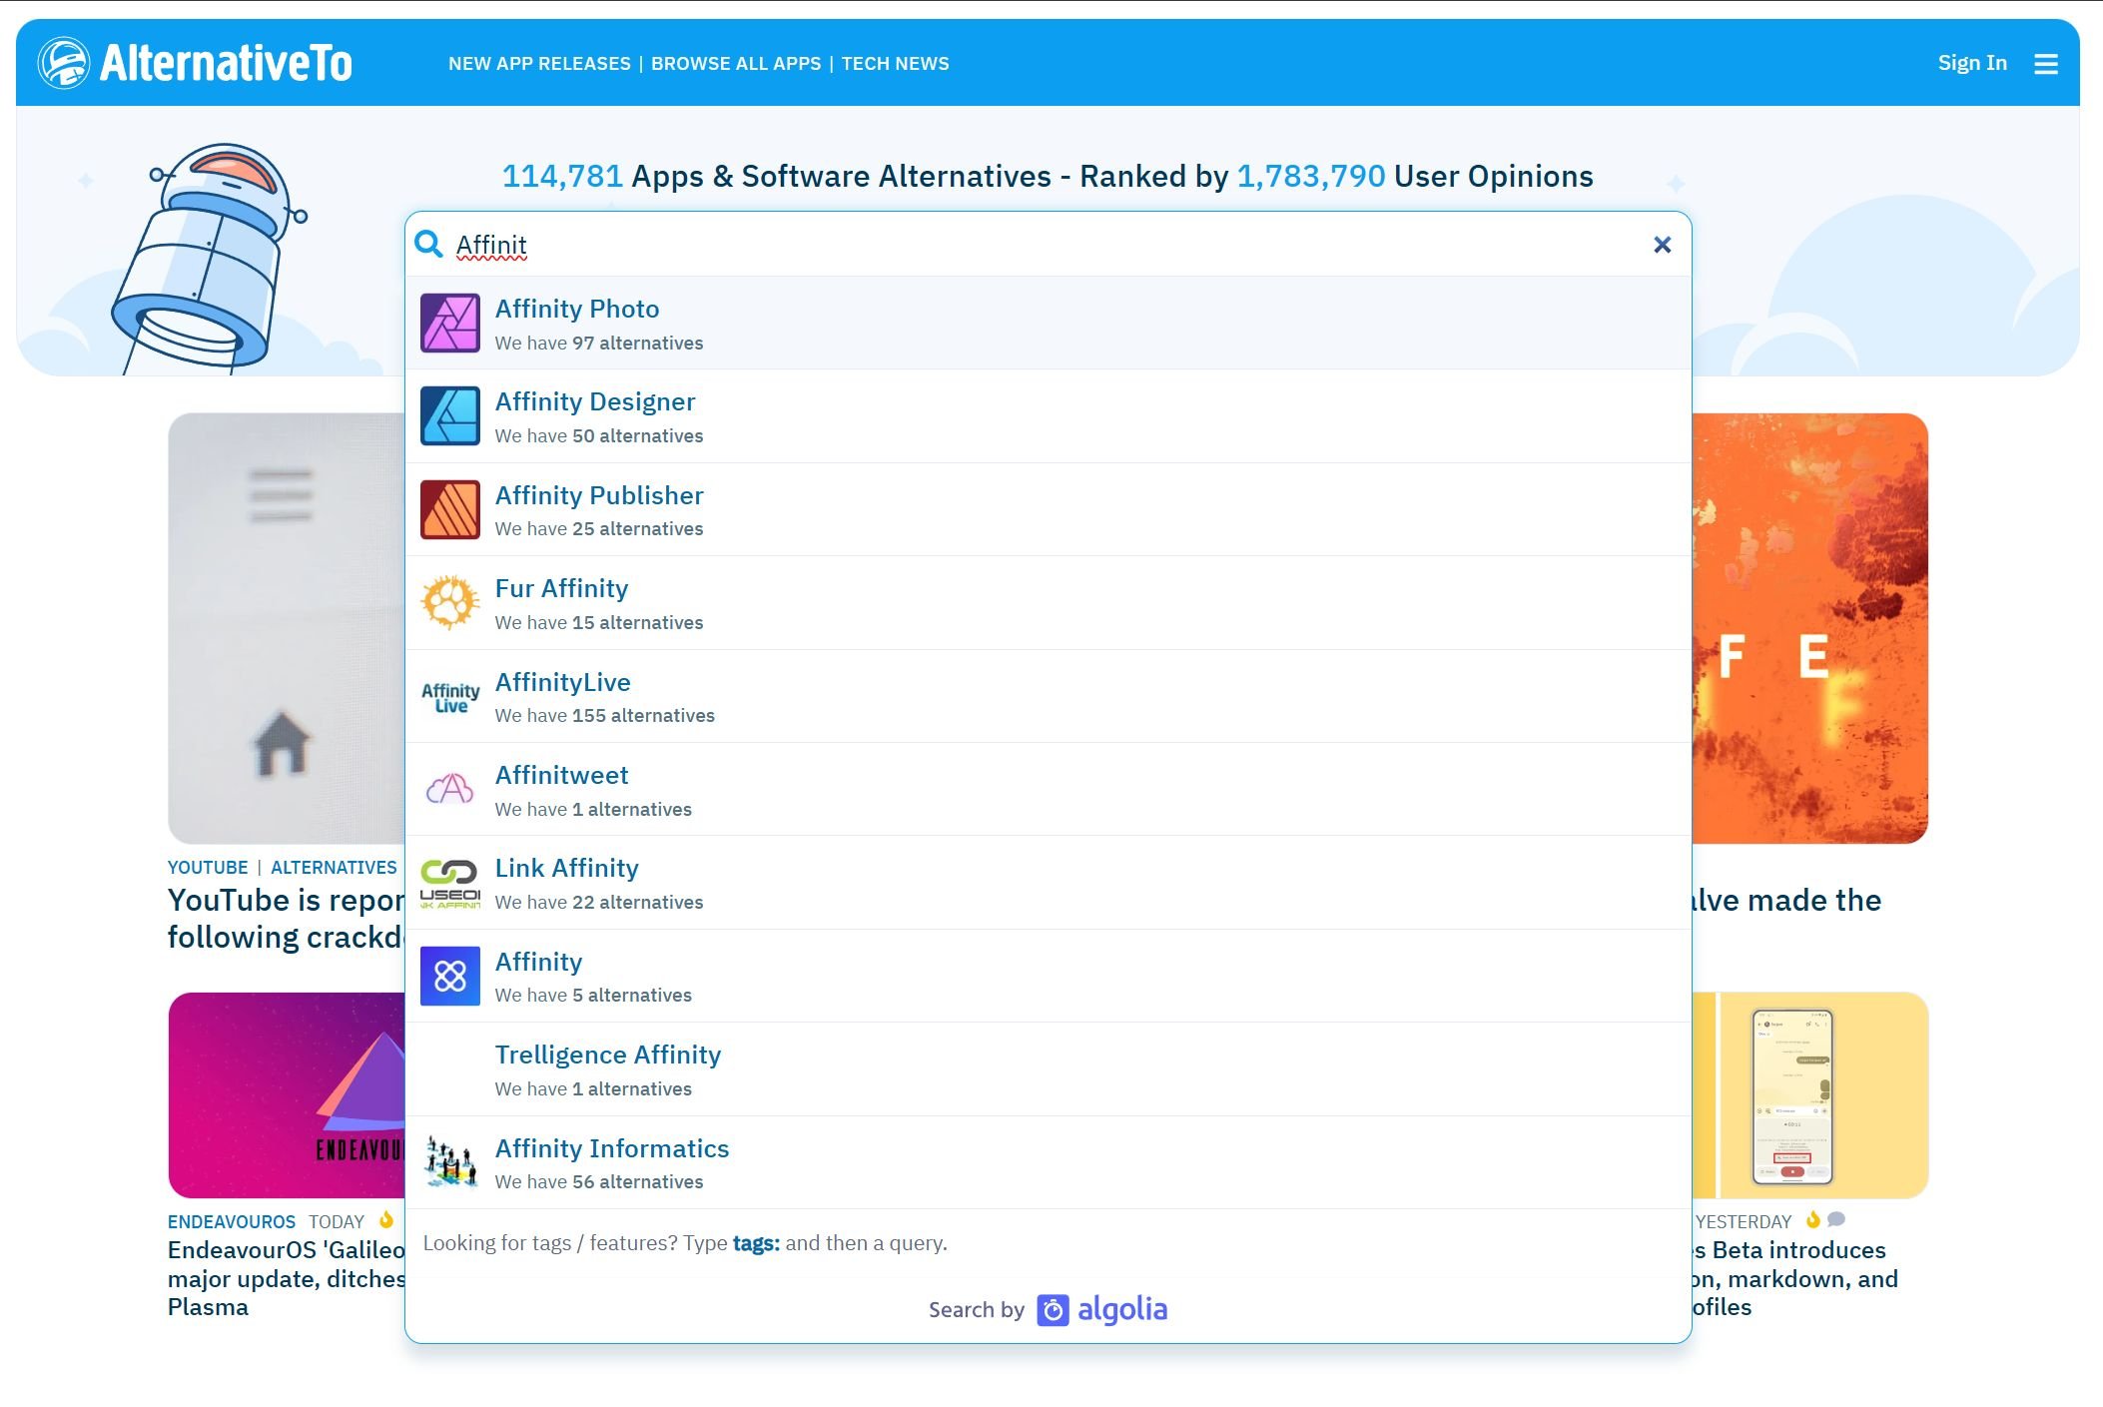This screenshot has width=2103, height=1407.
Task: Click tags: search feature link
Action: pos(756,1240)
